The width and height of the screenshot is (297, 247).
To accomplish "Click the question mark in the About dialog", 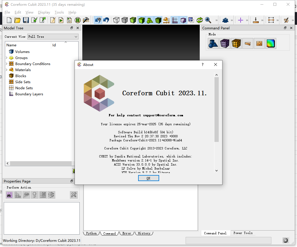I will [x=202, y=64].
